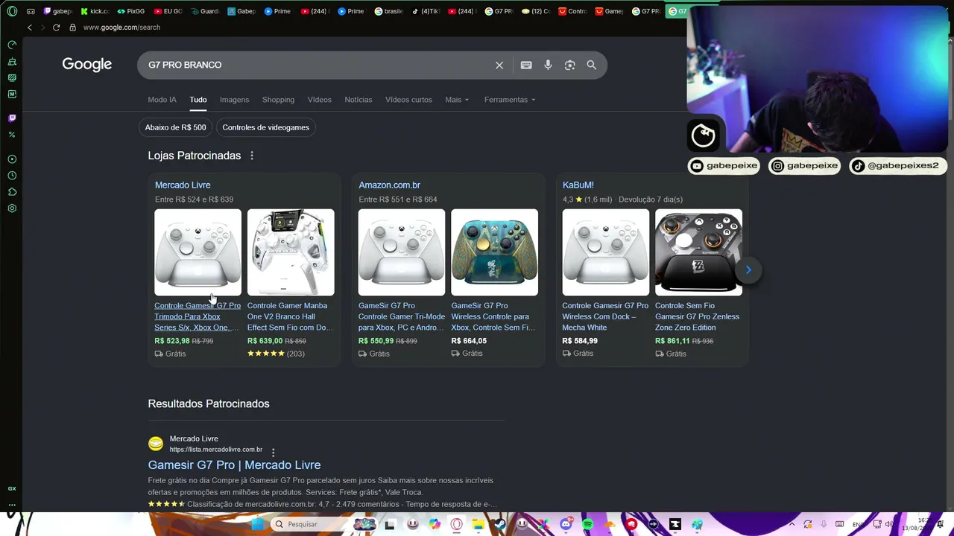Switch to the Imagens search tab
The height and width of the screenshot is (536, 954).
click(x=234, y=100)
